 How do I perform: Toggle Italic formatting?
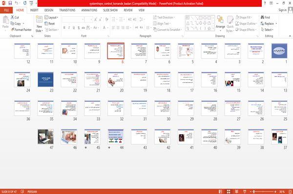(x=69, y=28)
